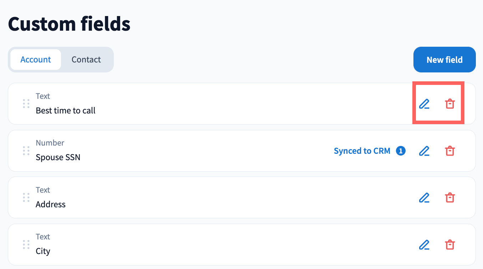Click the CRM sync count badge
This screenshot has height=269, width=483.
401,151
